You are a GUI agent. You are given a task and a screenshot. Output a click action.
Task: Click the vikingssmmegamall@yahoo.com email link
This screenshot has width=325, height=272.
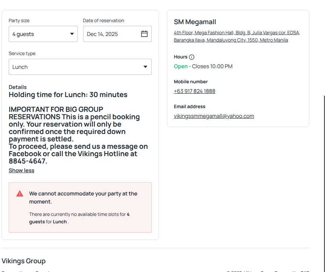point(214,116)
